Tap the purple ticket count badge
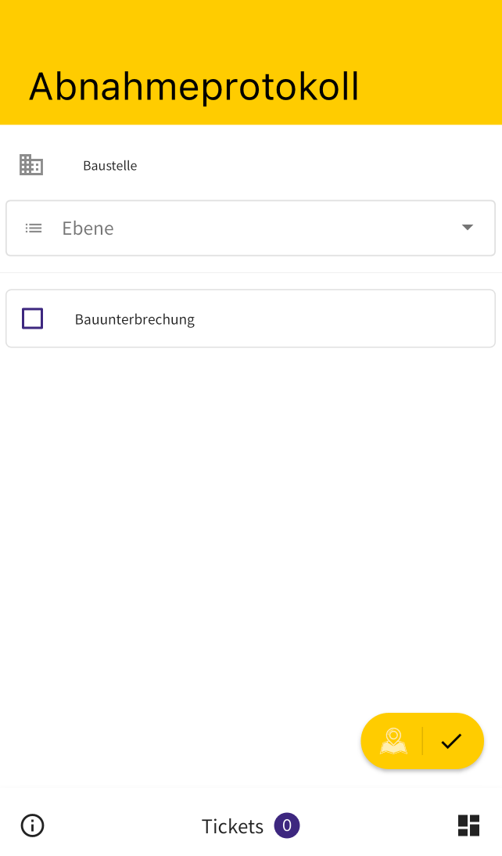This screenshot has height=856, width=502. 286,825
